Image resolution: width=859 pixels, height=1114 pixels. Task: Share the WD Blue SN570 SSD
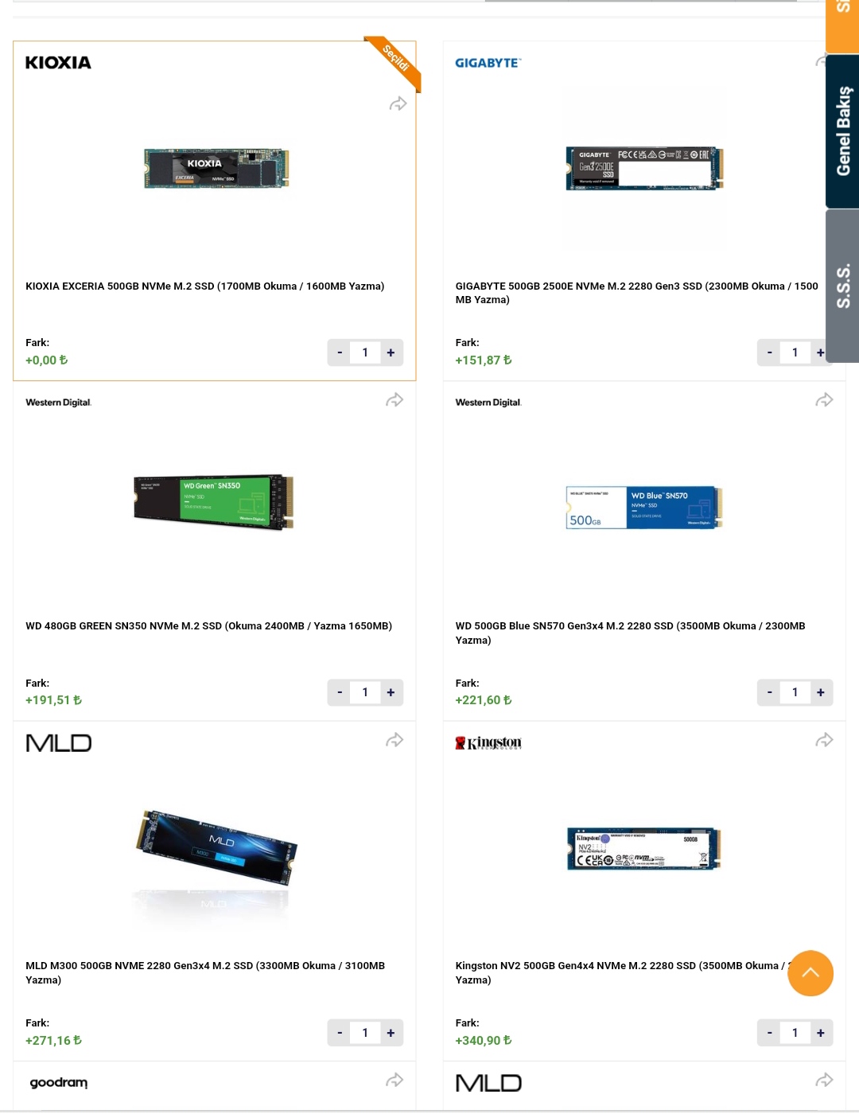click(x=824, y=399)
